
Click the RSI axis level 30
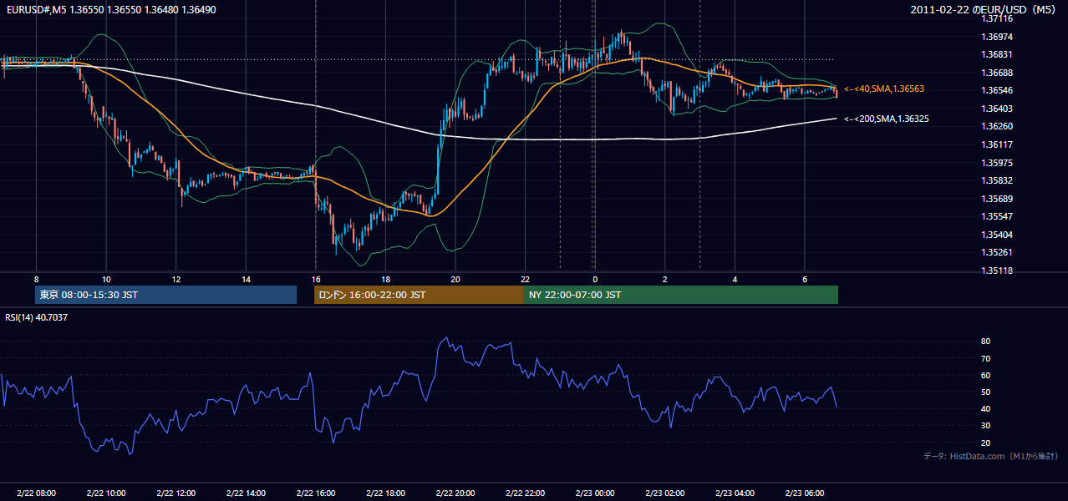click(x=986, y=426)
